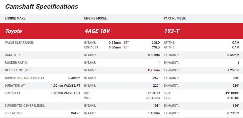243x118 pixels.
Task: Click the exhaust cam lift value 8.55mm
Action: click(x=233, y=55)
